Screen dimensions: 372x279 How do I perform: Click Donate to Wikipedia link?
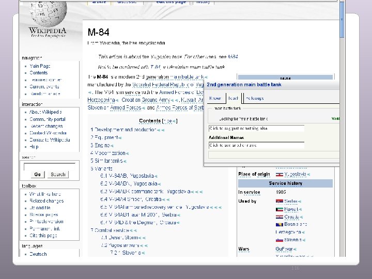pyautogui.click(x=50, y=139)
